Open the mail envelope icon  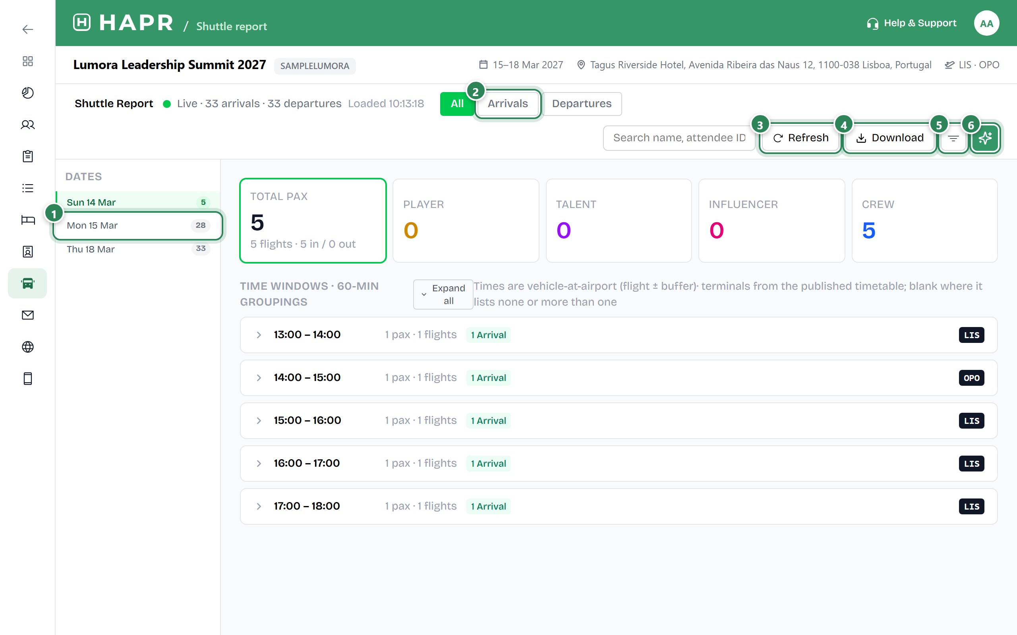coord(28,315)
